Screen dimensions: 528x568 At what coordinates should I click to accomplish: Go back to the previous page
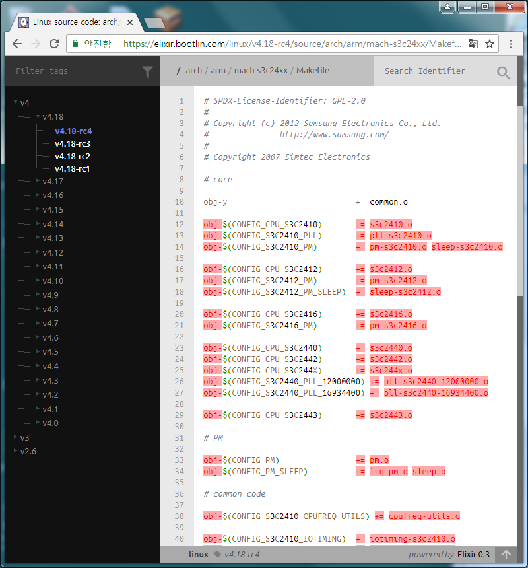[17, 44]
